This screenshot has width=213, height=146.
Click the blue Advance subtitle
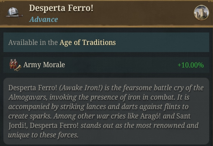(44, 20)
